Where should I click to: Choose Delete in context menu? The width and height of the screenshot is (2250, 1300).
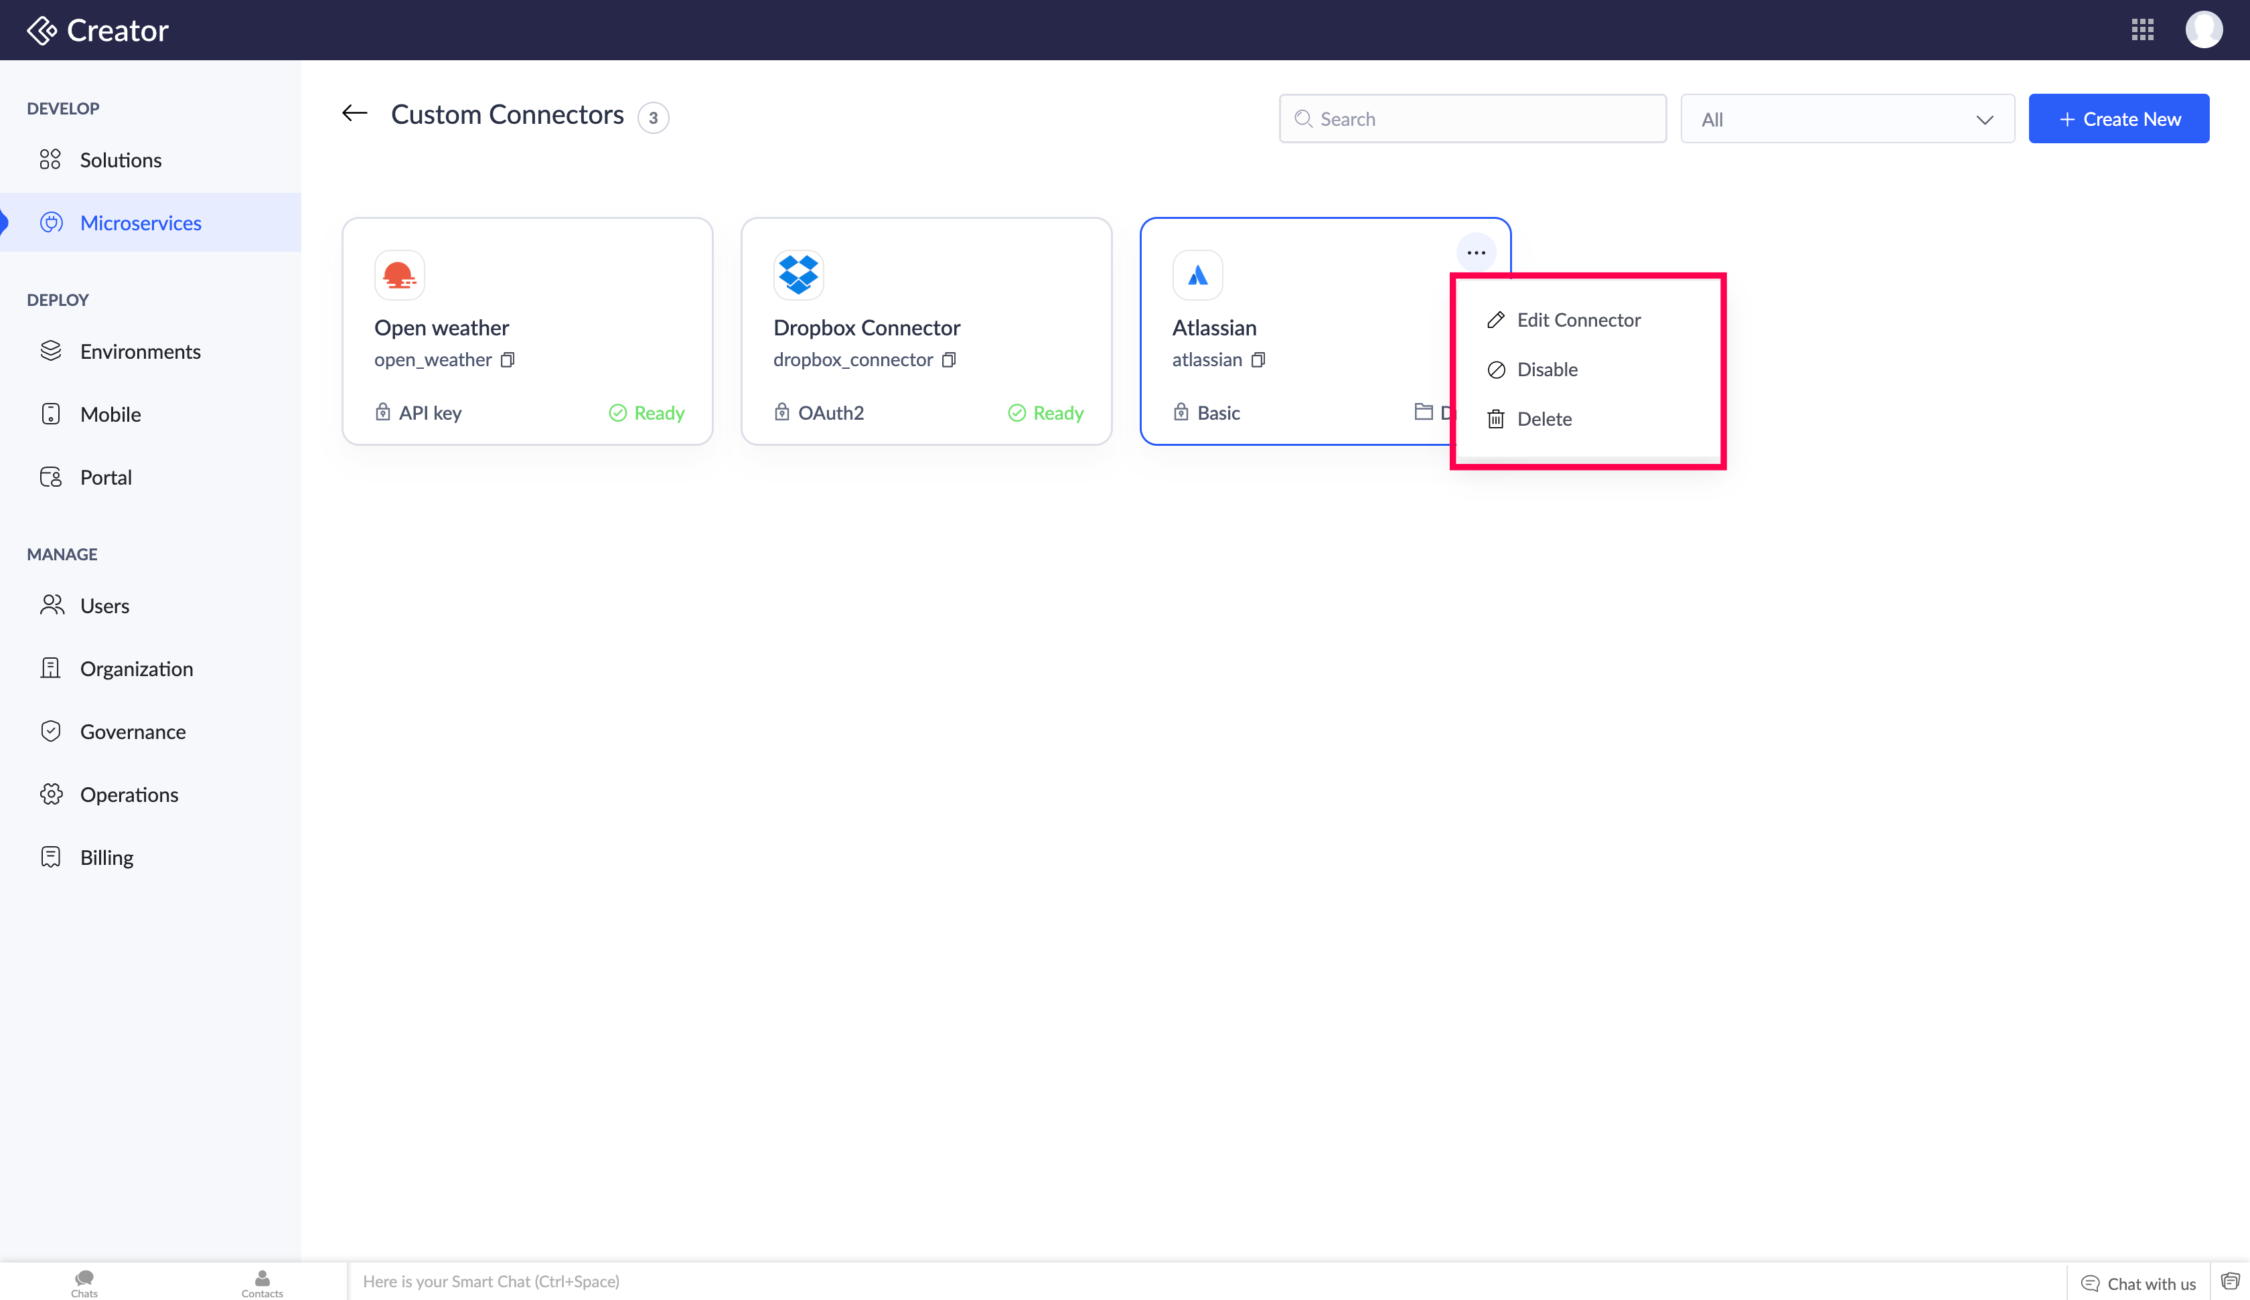coord(1544,419)
